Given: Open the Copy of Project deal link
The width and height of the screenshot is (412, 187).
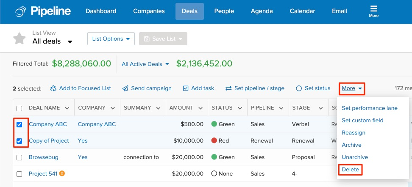Looking at the screenshot, I should pyautogui.click(x=49, y=141).
